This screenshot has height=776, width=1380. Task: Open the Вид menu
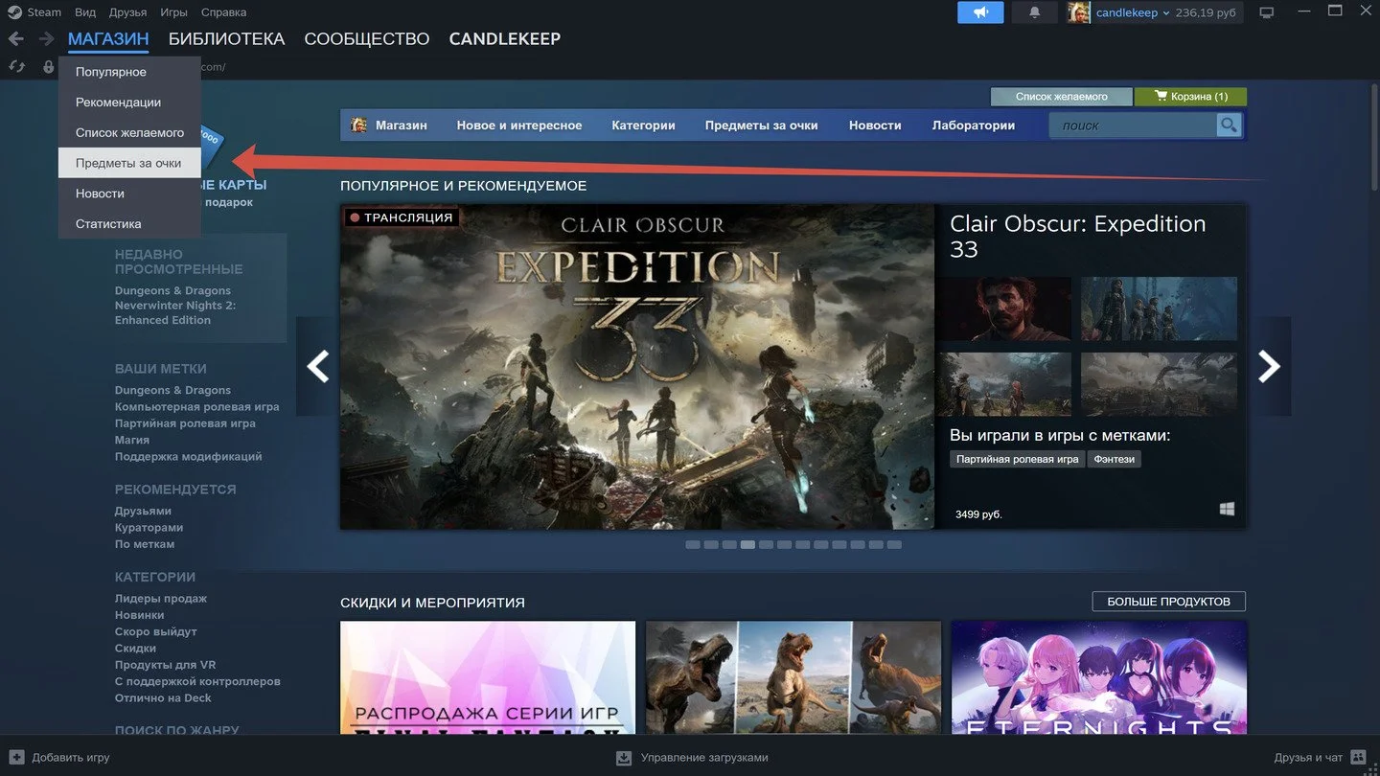pyautogui.click(x=85, y=12)
